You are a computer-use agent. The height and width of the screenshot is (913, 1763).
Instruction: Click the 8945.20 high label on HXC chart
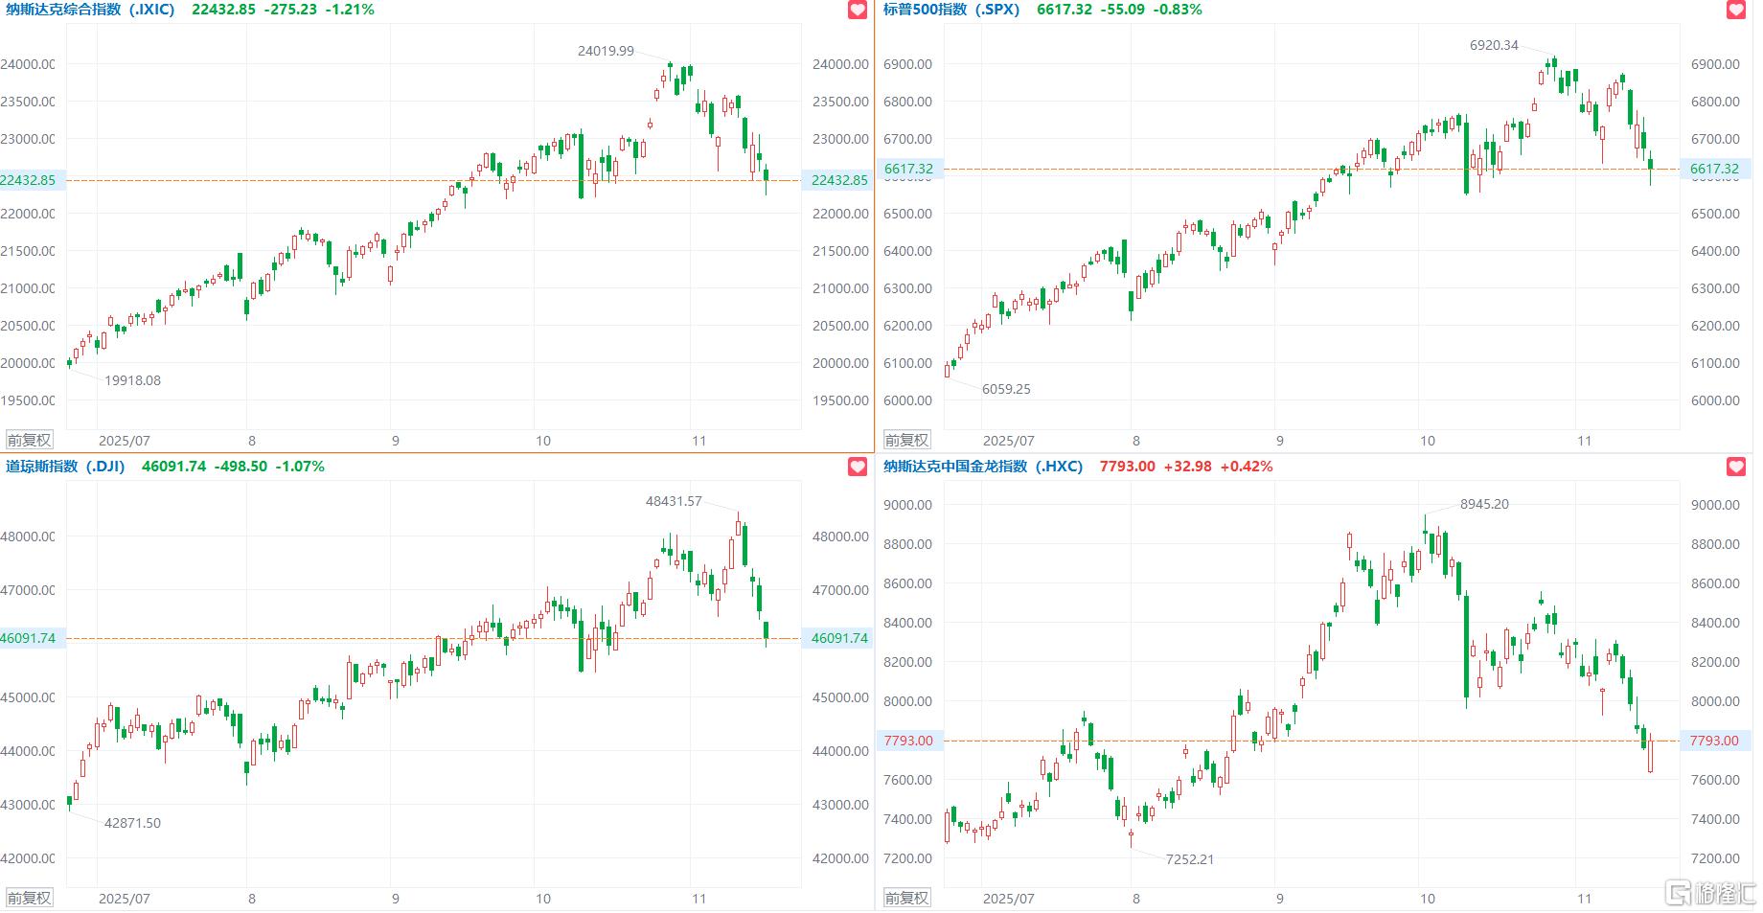pos(1484,504)
